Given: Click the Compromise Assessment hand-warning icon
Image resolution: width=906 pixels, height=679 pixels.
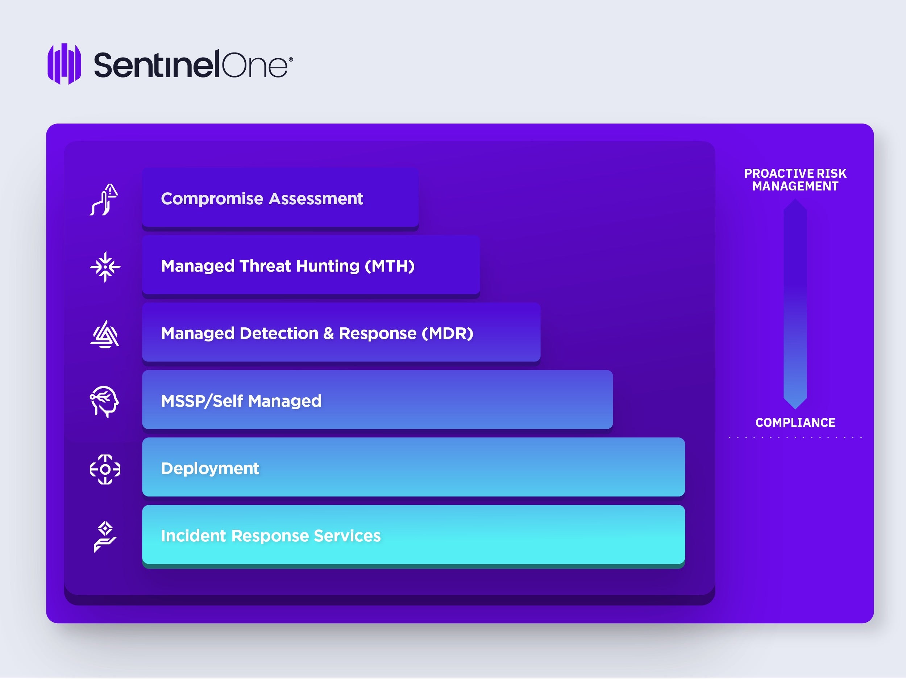Looking at the screenshot, I should tap(104, 200).
